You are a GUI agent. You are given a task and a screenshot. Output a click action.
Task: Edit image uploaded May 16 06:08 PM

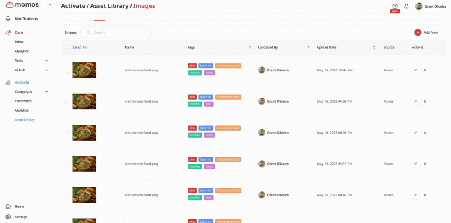pyautogui.click(x=415, y=101)
